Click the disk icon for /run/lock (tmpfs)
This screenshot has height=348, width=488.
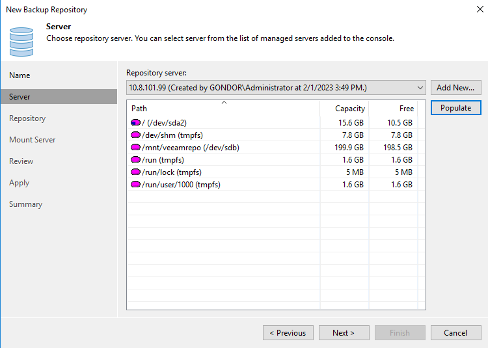(x=135, y=172)
